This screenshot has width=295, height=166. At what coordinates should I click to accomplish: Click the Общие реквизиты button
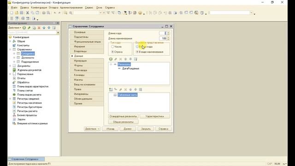tap(123, 122)
